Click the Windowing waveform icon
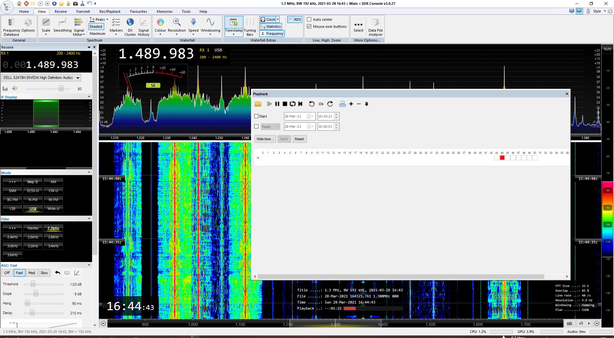Image resolution: width=614 pixels, height=338 pixels. [x=210, y=22]
